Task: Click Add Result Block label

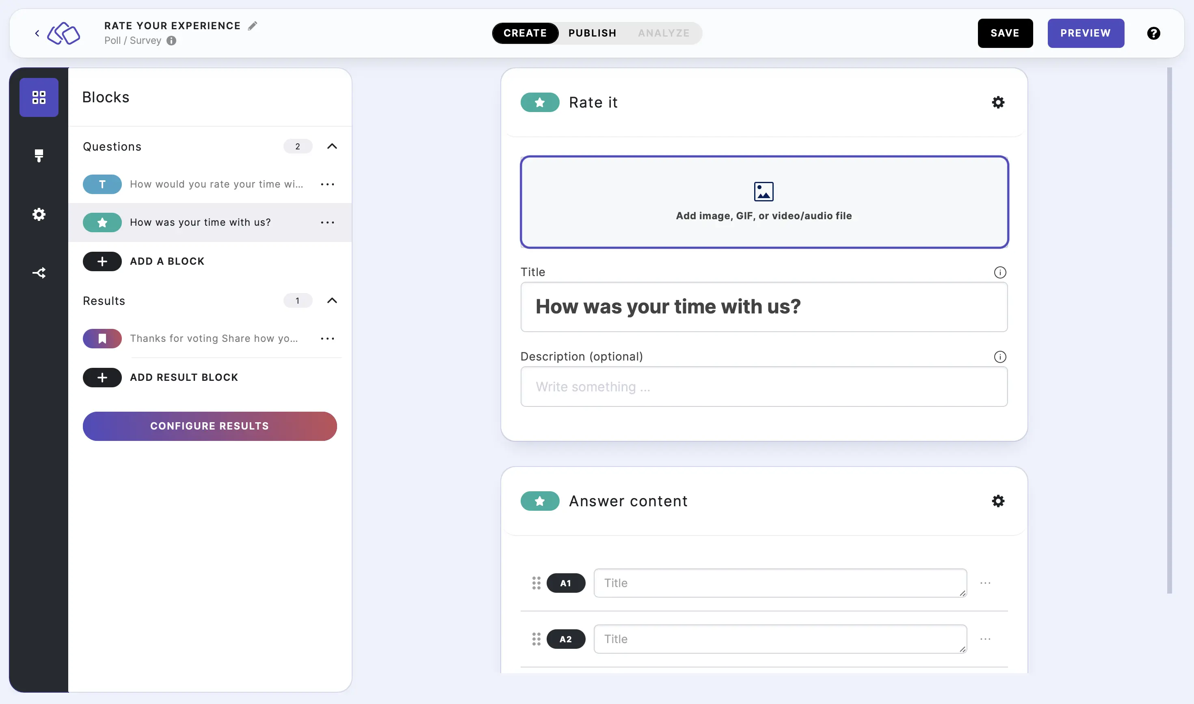Action: point(184,378)
